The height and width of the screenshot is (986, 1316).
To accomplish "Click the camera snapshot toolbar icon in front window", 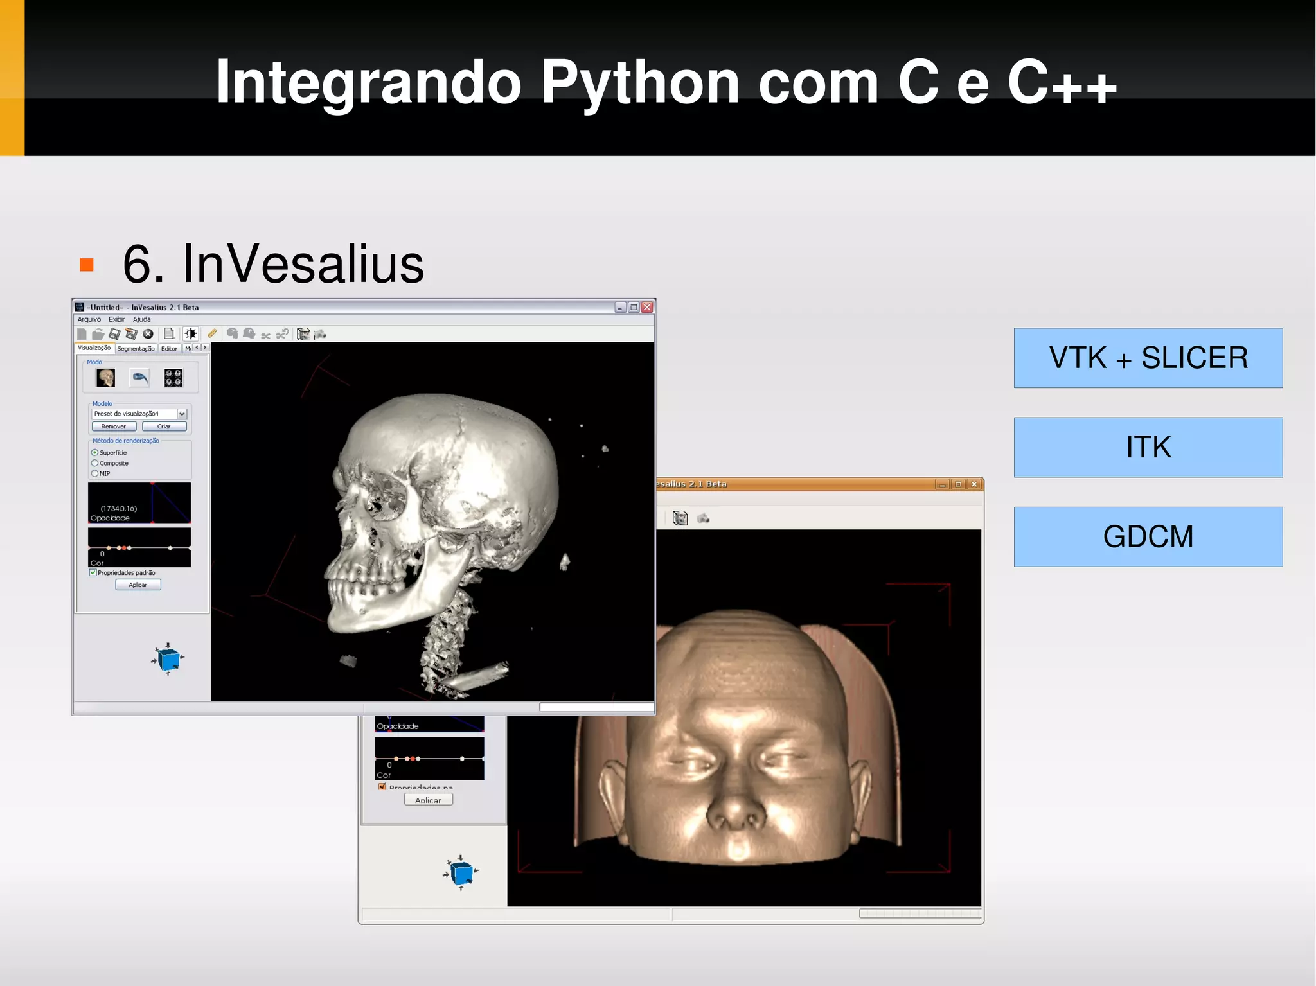I will 320,334.
